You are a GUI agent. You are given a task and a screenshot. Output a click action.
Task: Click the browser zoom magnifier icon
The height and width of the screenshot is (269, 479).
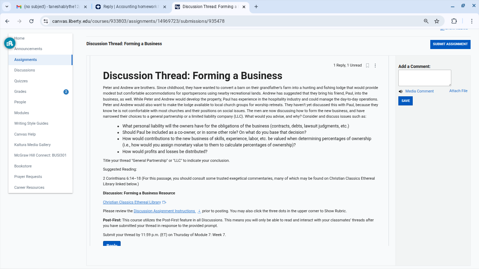pos(426,21)
